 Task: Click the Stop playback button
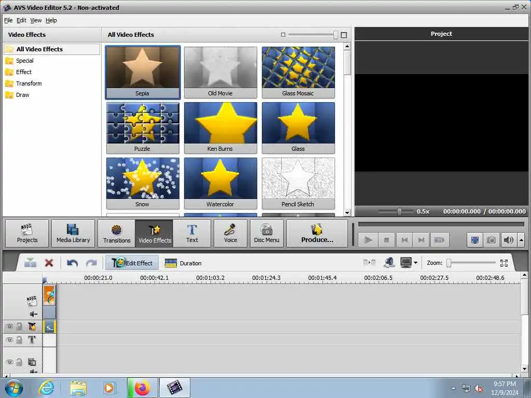[x=386, y=240]
